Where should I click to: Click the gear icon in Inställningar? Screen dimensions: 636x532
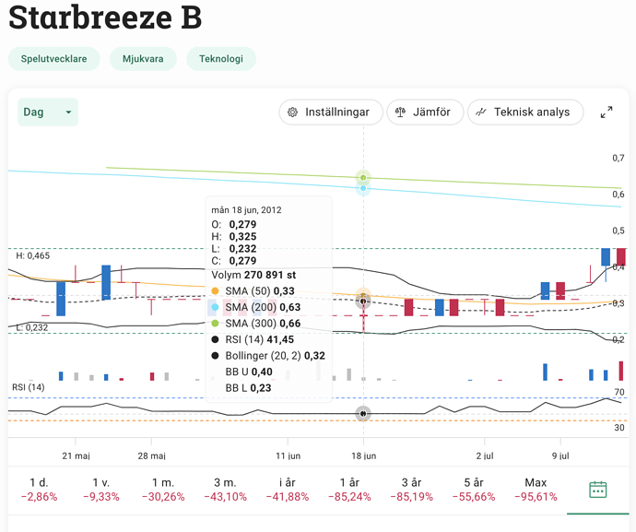point(292,112)
